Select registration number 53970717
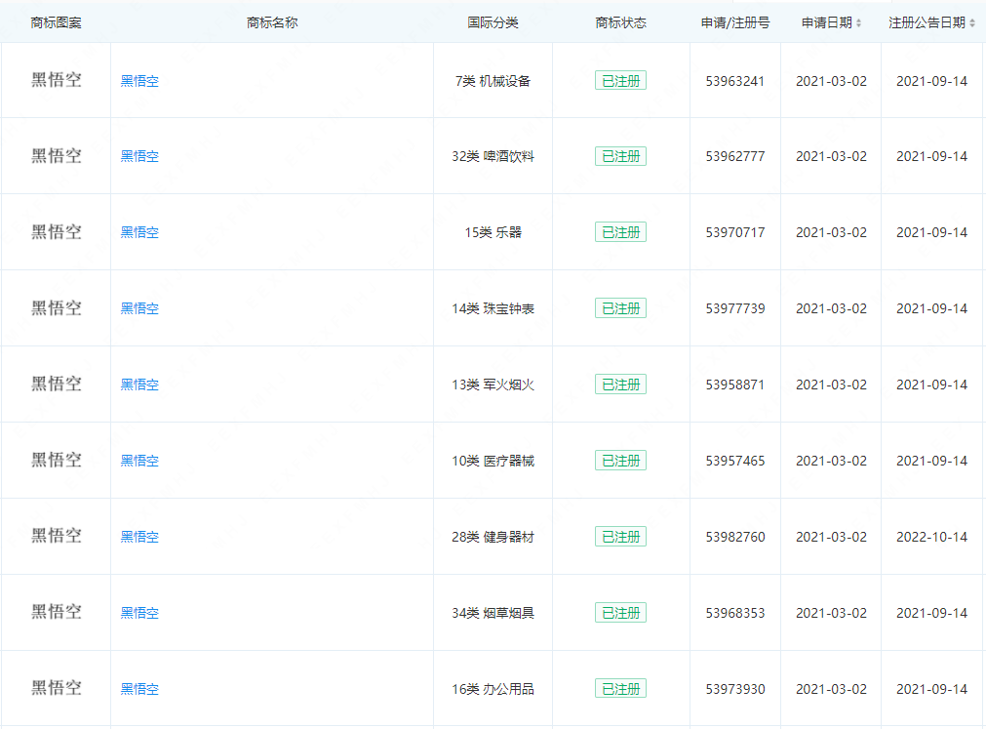Viewport: 986px width, 729px height. [x=735, y=232]
